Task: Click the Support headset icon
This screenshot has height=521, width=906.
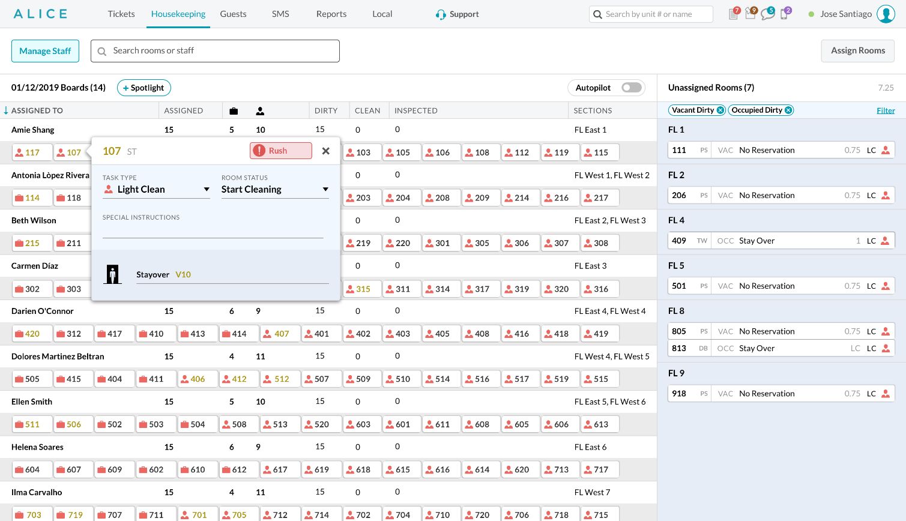Action: click(x=441, y=14)
